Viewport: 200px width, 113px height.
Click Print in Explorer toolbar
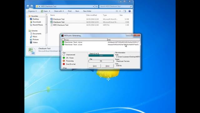(70, 11)
